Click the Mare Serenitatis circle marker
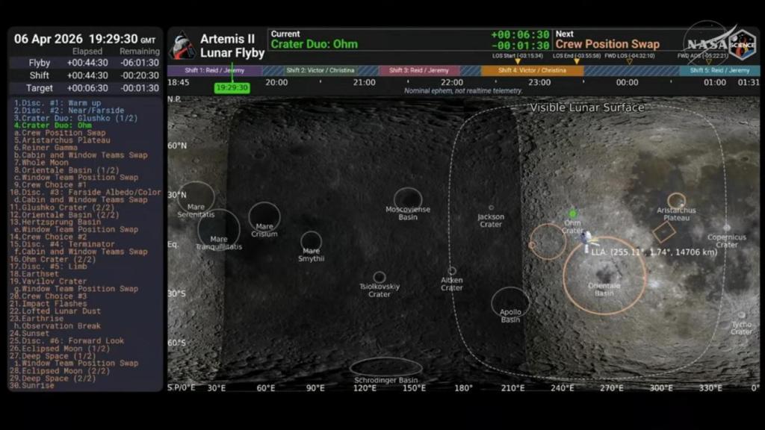Viewport: 765px width, 430px height. click(196, 199)
